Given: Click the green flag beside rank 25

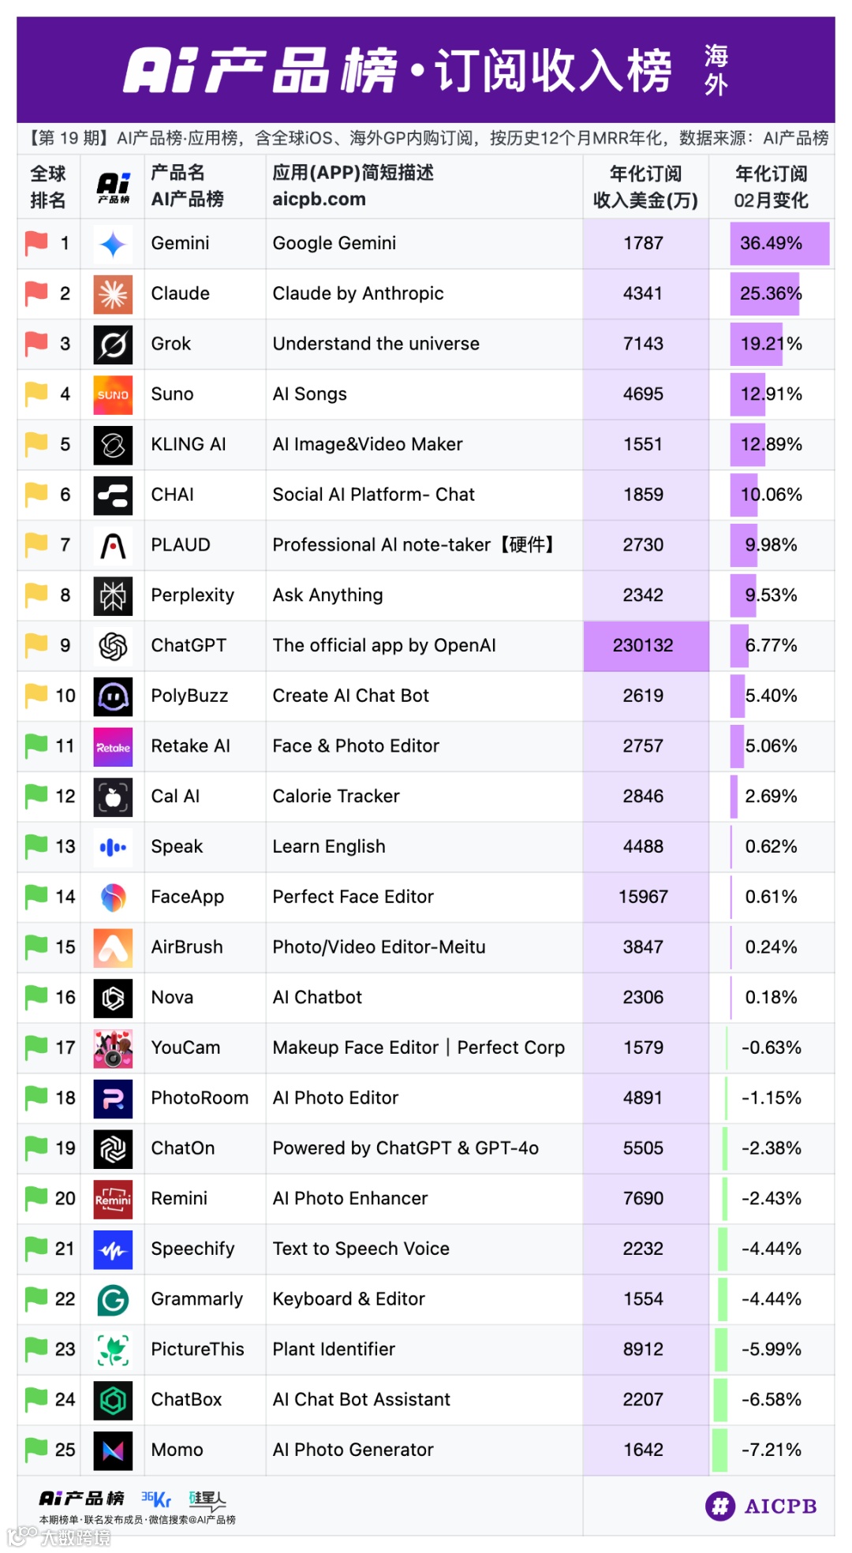Looking at the screenshot, I should pyautogui.click(x=36, y=1450).
